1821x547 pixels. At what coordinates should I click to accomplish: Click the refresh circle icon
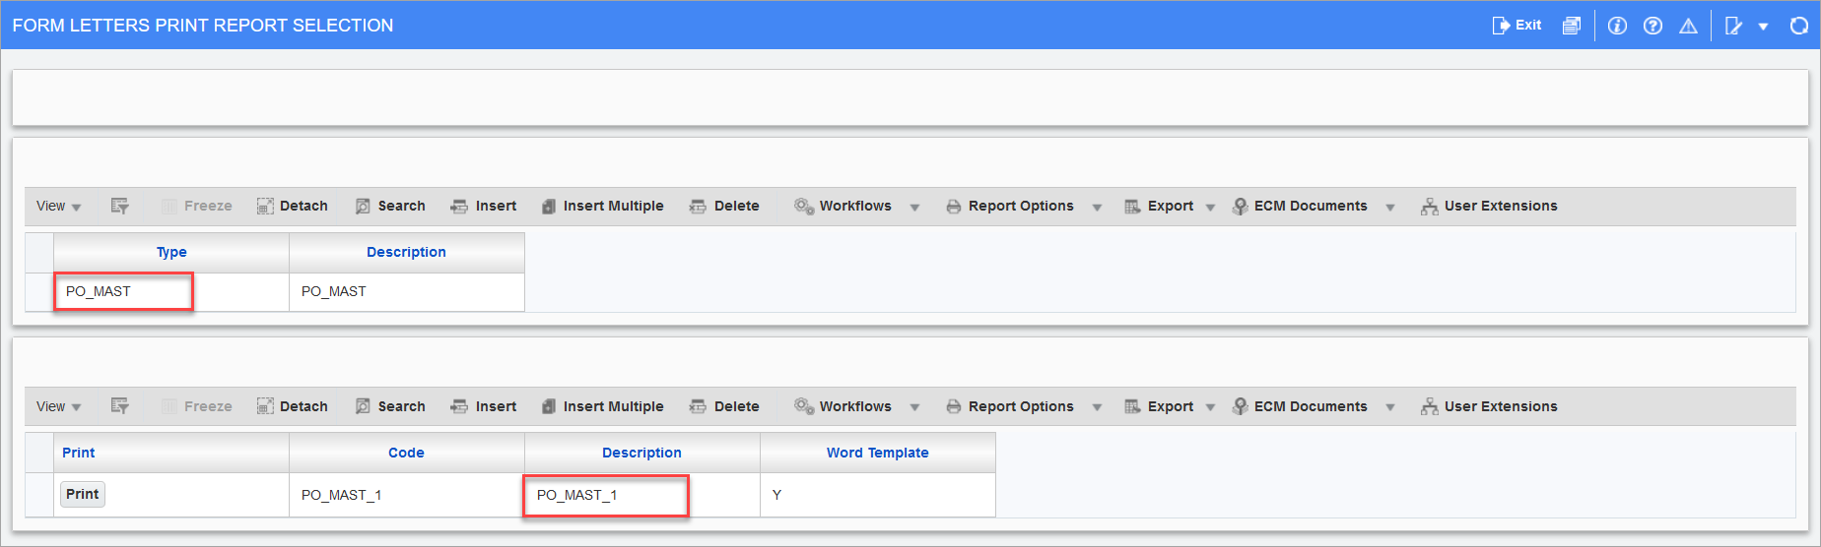1798,26
